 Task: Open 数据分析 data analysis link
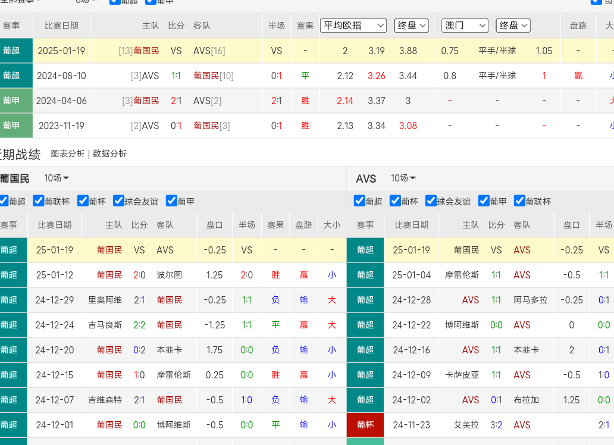coord(109,153)
